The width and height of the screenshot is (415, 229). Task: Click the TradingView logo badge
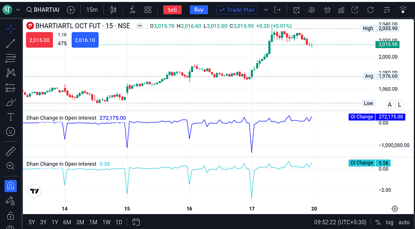tap(34, 191)
